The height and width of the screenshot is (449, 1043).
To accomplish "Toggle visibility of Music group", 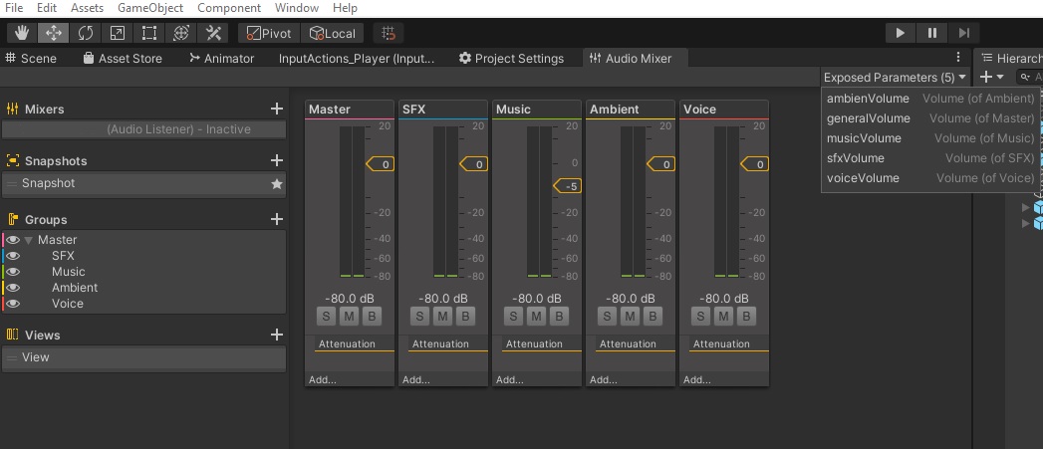I will click(13, 272).
